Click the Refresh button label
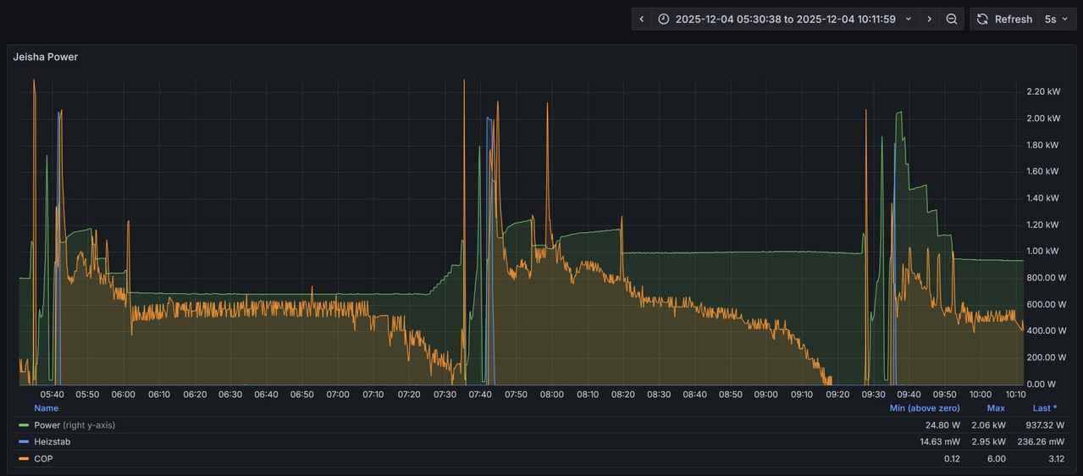The image size is (1083, 476). point(1014,19)
